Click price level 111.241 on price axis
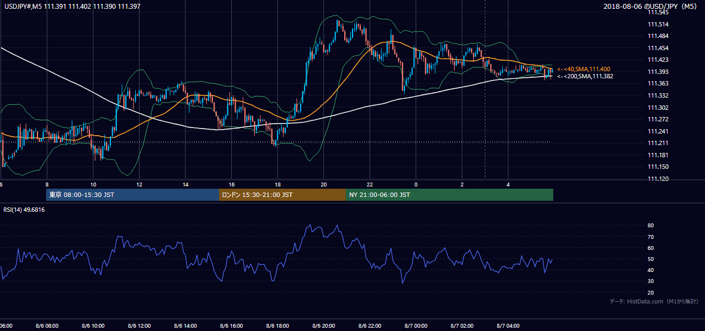 point(658,131)
